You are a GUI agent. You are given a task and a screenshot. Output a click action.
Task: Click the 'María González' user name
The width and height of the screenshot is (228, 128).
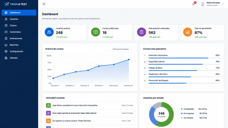click(x=213, y=3)
